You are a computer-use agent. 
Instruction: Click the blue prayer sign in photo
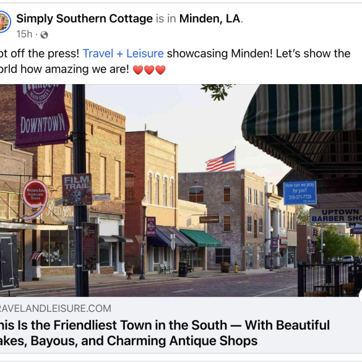click(x=300, y=193)
